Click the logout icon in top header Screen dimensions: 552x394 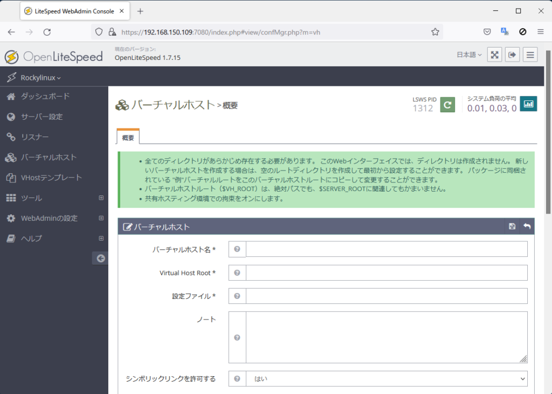[x=512, y=55]
